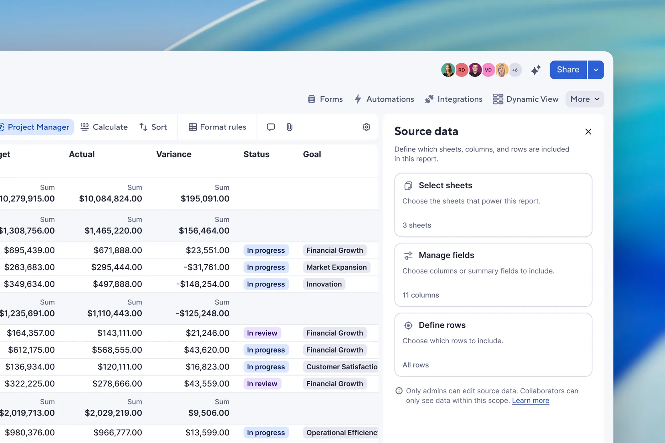The image size is (665, 443).
Task: Click the RD collaborator avatar
Action: tap(461, 70)
